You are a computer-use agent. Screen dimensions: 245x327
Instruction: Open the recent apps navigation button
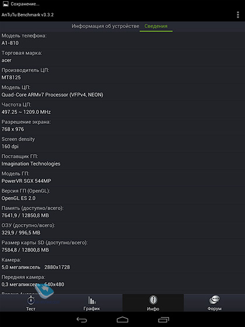pyautogui.click(x=163, y=319)
